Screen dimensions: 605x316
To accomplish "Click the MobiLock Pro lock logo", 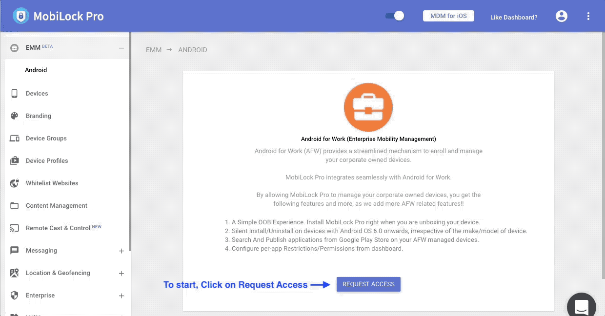I will (x=20, y=16).
